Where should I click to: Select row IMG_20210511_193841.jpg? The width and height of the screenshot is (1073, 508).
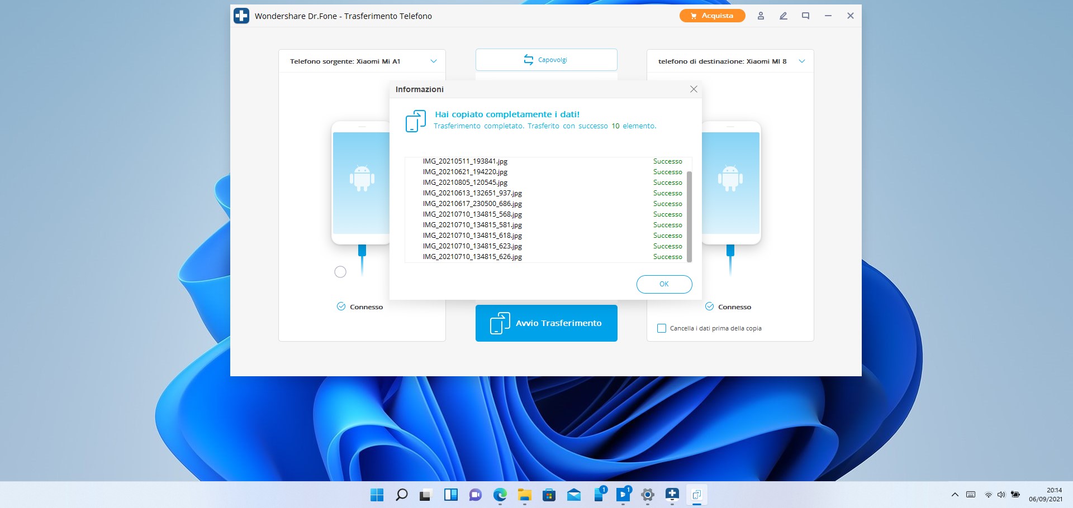pyautogui.click(x=548, y=161)
